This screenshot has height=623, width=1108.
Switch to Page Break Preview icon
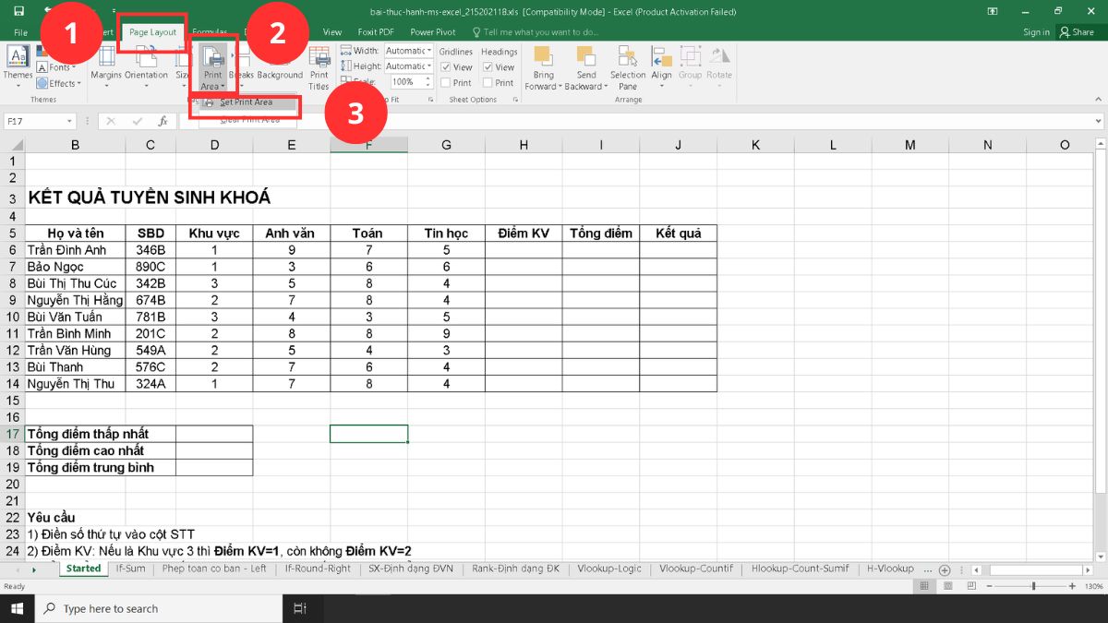point(972,586)
